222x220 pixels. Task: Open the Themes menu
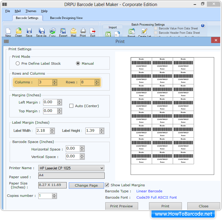[x=31, y=11]
